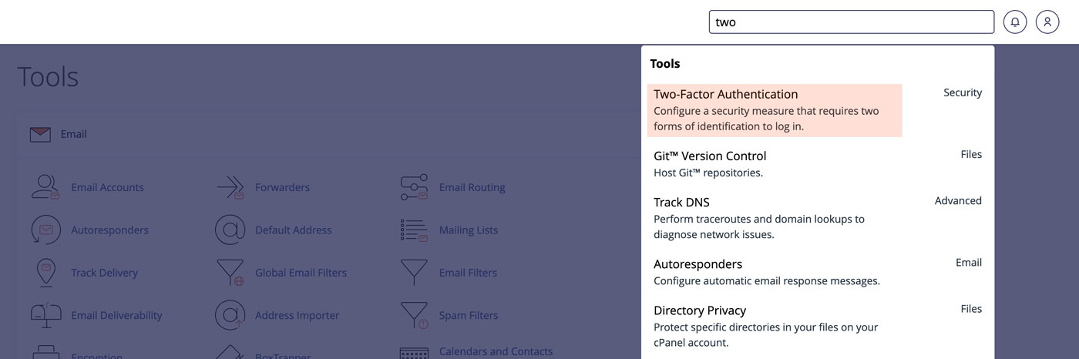This screenshot has height=359, width=1079.
Task: Open the user account icon
Action: [x=1047, y=22]
